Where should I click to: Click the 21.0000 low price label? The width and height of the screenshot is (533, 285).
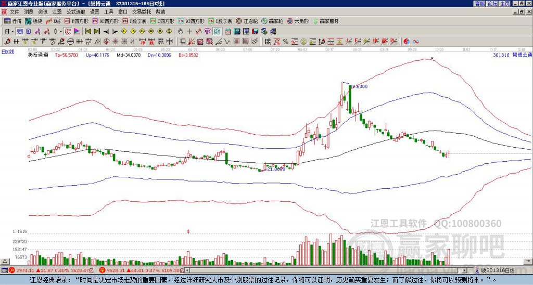point(276,169)
